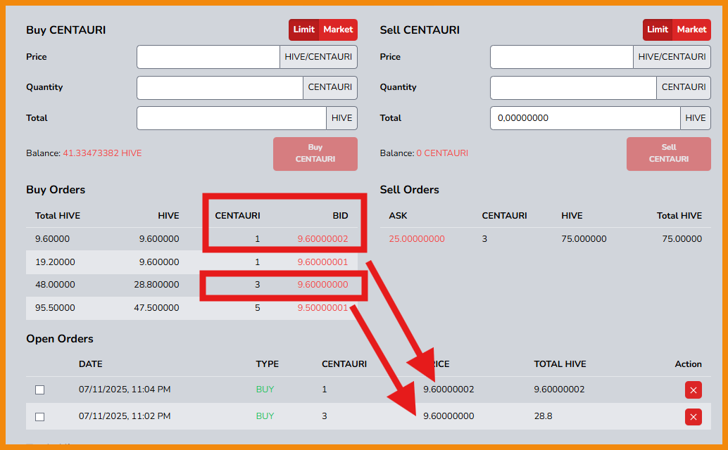728x450 pixels.
Task: Cancel the 11:02 PM buy order
Action: click(693, 417)
